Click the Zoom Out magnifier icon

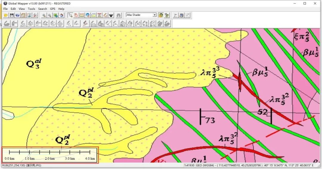pos(50,15)
